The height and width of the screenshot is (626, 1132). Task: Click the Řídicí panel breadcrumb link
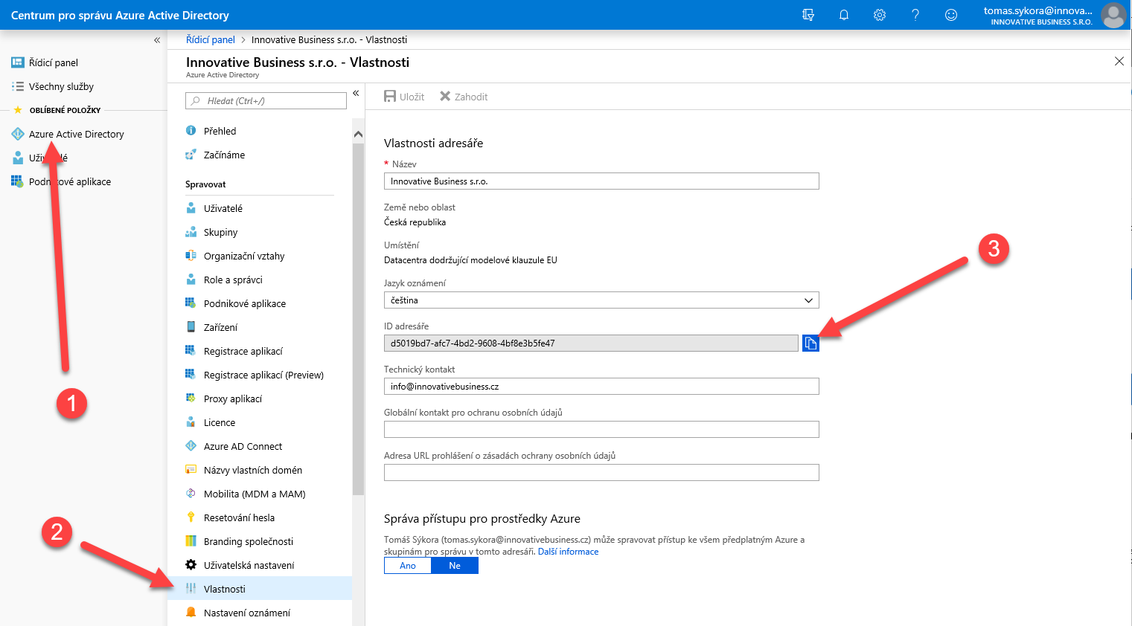point(211,39)
